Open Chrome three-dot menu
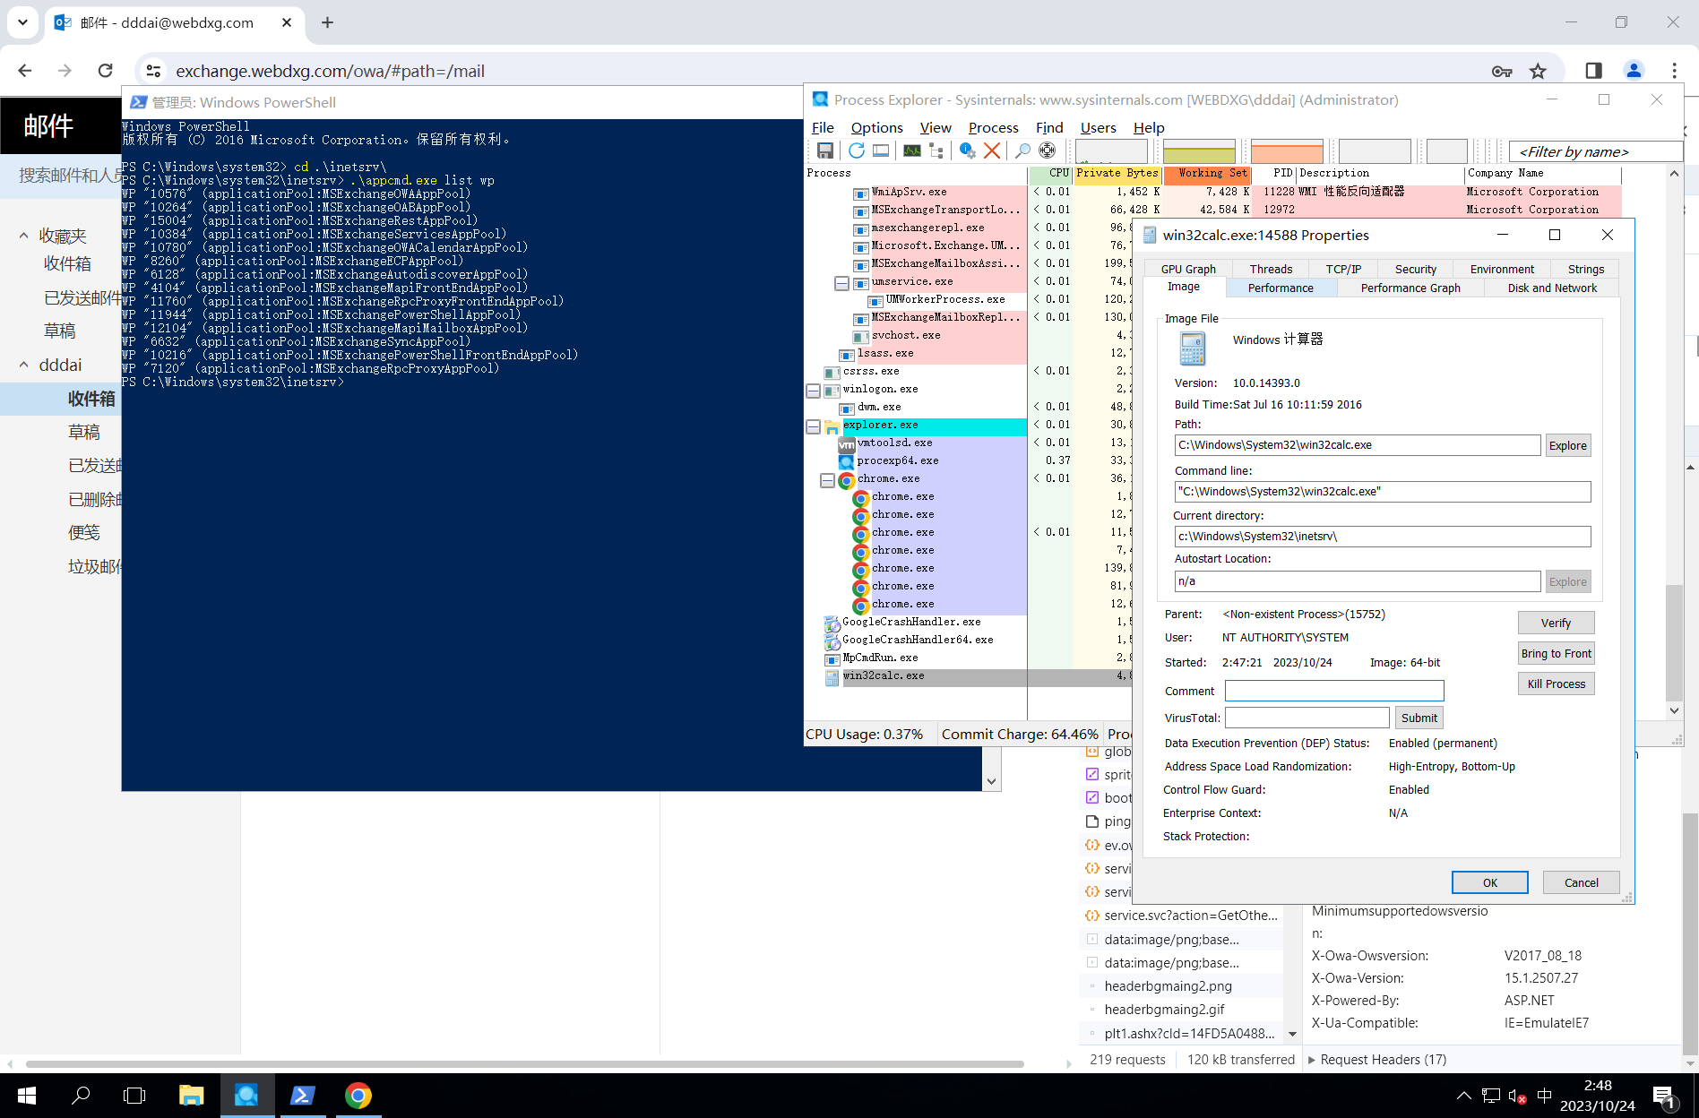1699x1118 pixels. pos(1674,71)
